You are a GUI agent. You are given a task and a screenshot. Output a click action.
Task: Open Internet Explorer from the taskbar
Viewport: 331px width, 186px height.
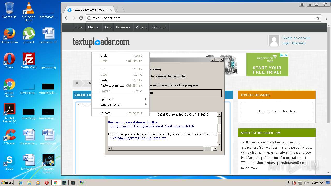[x=21, y=183]
